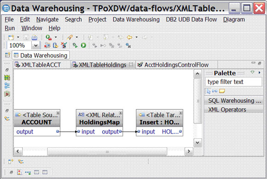
Task: Expand the HoldingsMap operator plus button
Action: coord(121,113)
